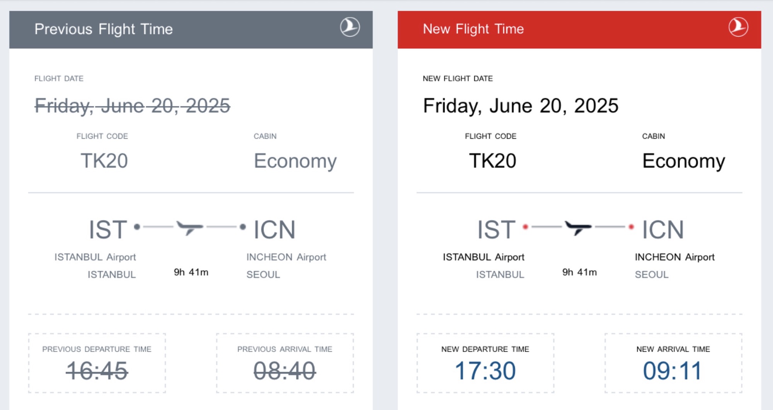Click the new arrival time 09:11
The image size is (773, 410).
[673, 371]
